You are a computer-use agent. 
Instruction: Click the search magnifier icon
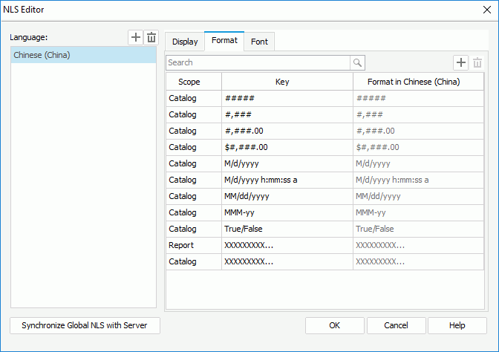click(x=358, y=63)
